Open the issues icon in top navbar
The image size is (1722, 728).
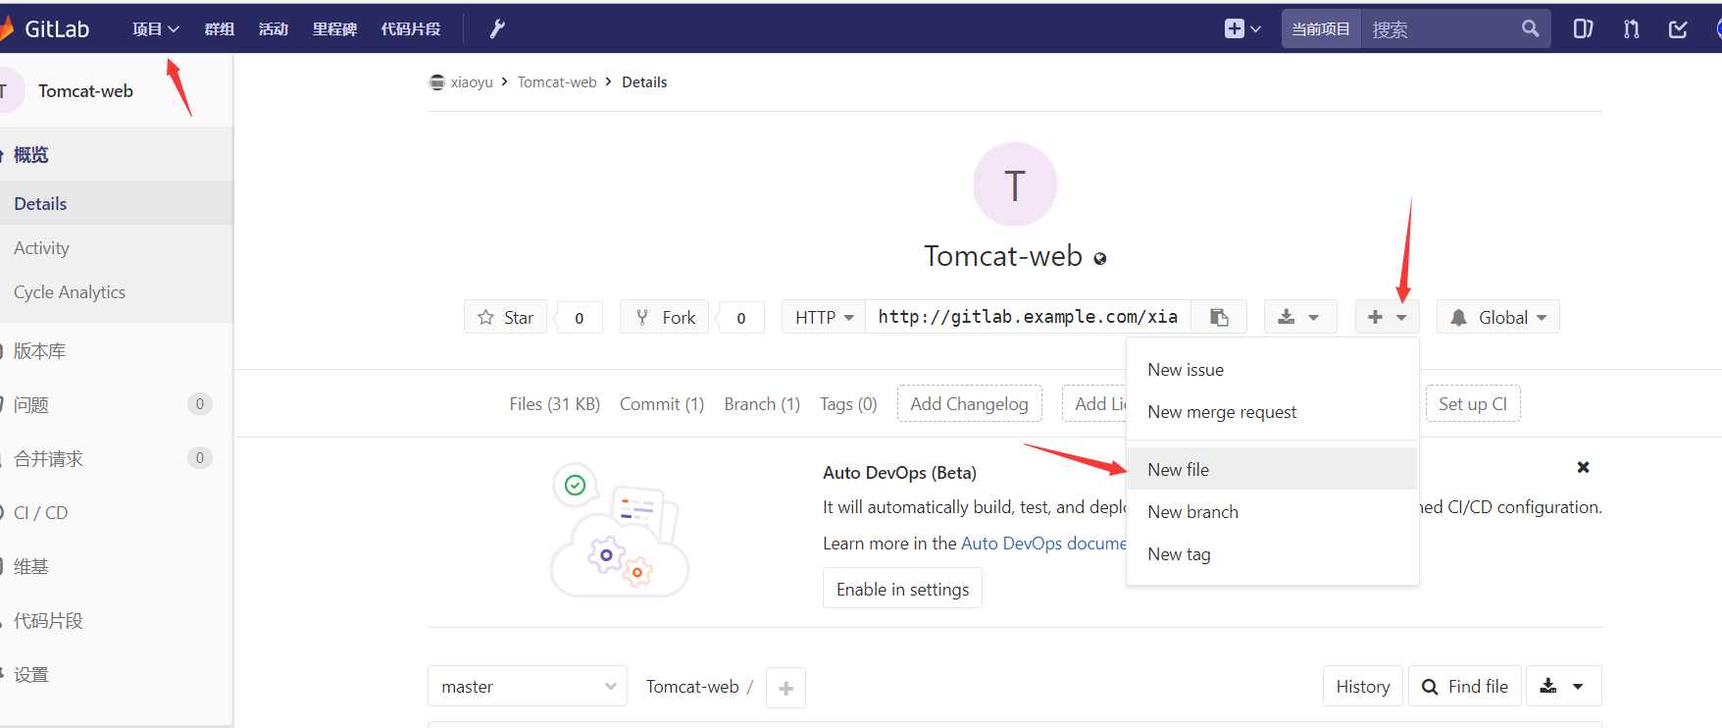(x=1583, y=29)
